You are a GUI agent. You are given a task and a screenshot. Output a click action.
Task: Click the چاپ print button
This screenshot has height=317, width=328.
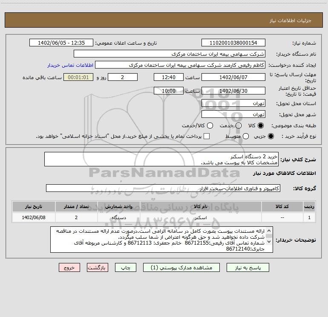pyautogui.click(x=126, y=268)
